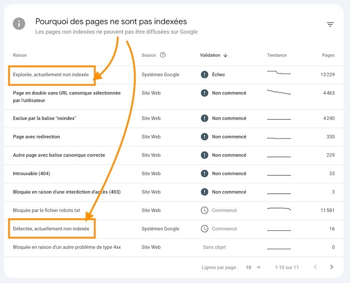This screenshot has width=350, height=283.
Task: Go to the next page arrow
Action: pyautogui.click(x=332, y=267)
